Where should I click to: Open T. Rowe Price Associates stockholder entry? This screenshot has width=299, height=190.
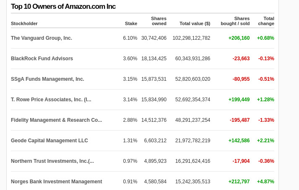(51, 100)
